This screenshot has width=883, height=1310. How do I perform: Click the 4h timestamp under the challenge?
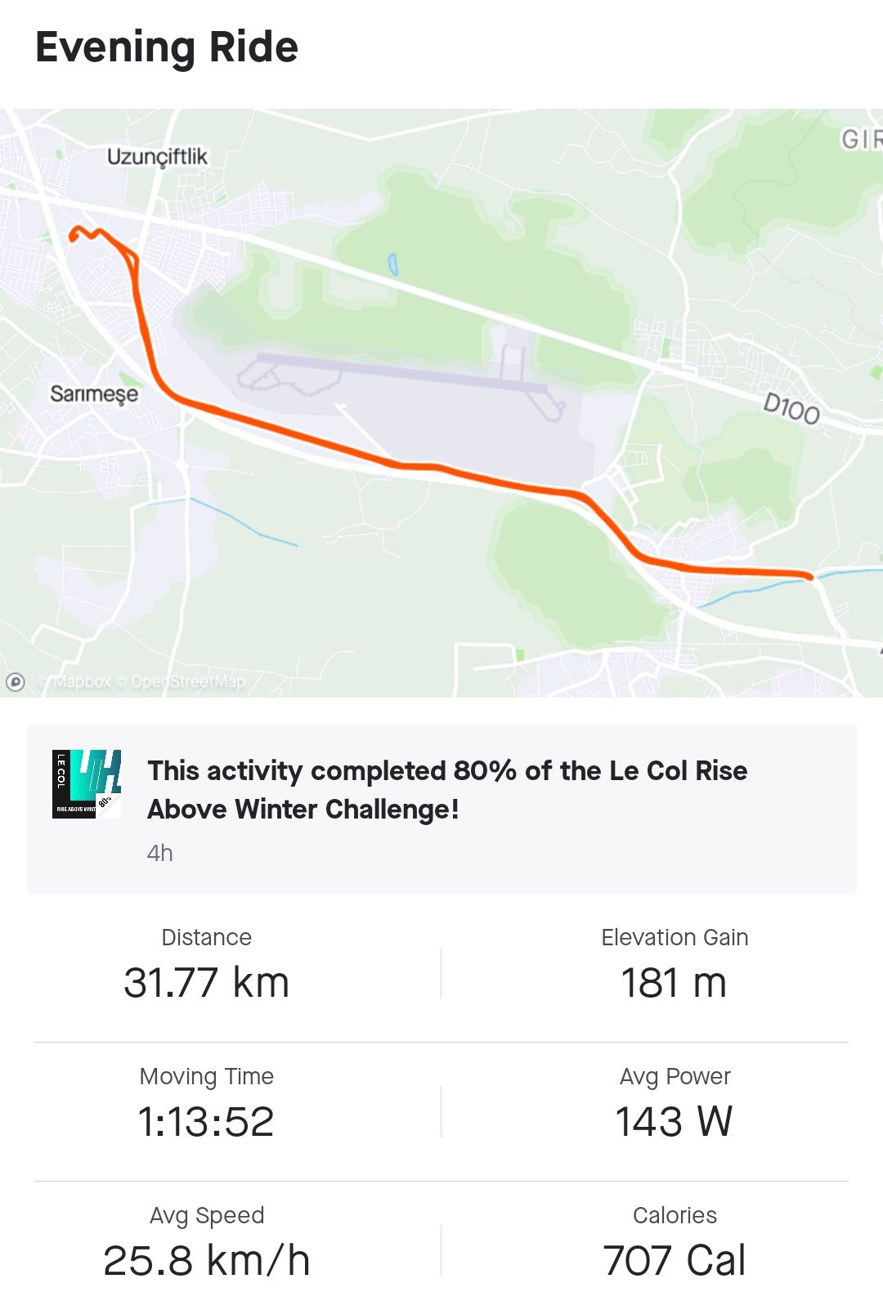click(160, 854)
